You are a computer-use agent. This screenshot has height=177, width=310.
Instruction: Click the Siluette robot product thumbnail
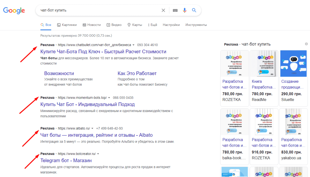click(293, 64)
